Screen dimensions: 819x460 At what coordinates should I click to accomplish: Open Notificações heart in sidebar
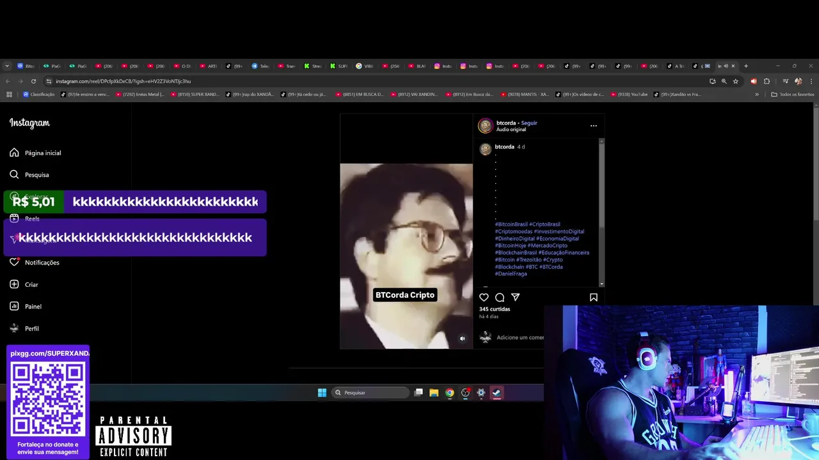point(35,263)
